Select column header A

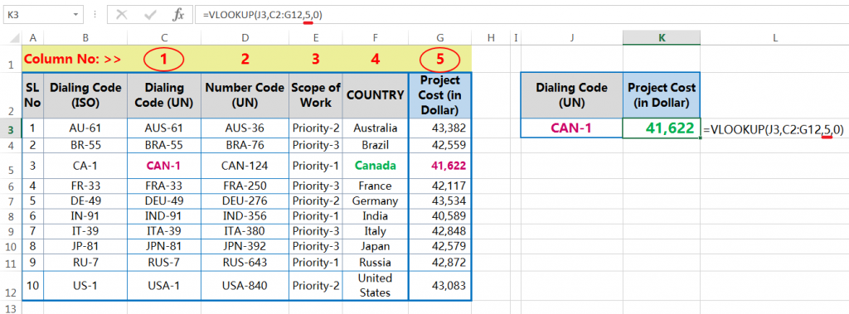(32, 38)
